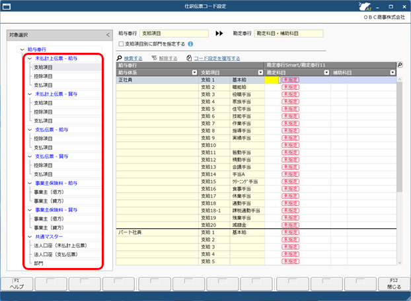Click the search magnifier icon beside 検索する
The height and width of the screenshot is (301, 411).
pos(119,58)
